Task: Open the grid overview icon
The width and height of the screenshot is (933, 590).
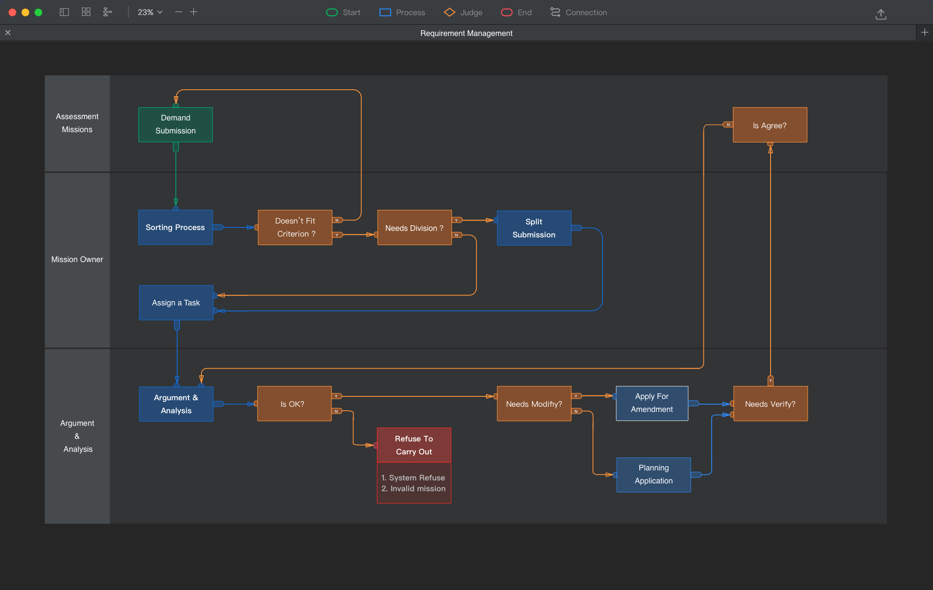Action: click(x=86, y=12)
